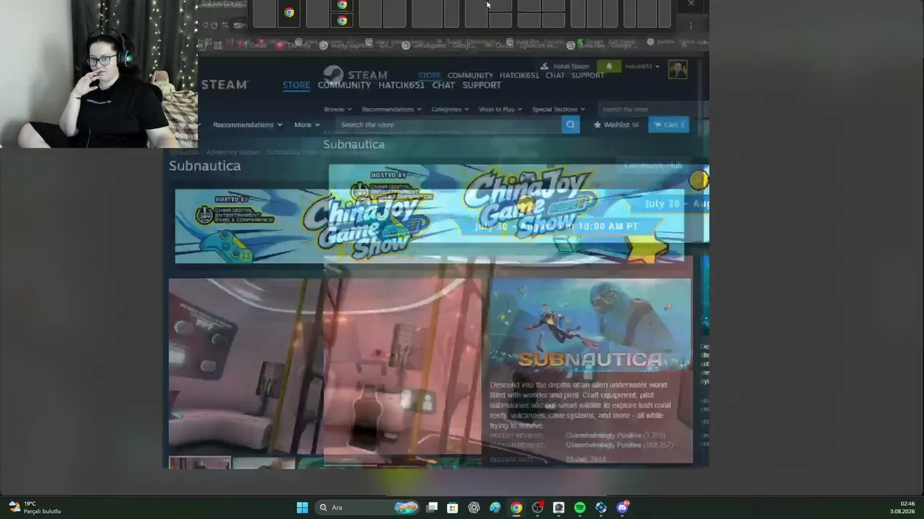The image size is (924, 519).
Task: Open Task View from the taskbar
Action: 432,507
